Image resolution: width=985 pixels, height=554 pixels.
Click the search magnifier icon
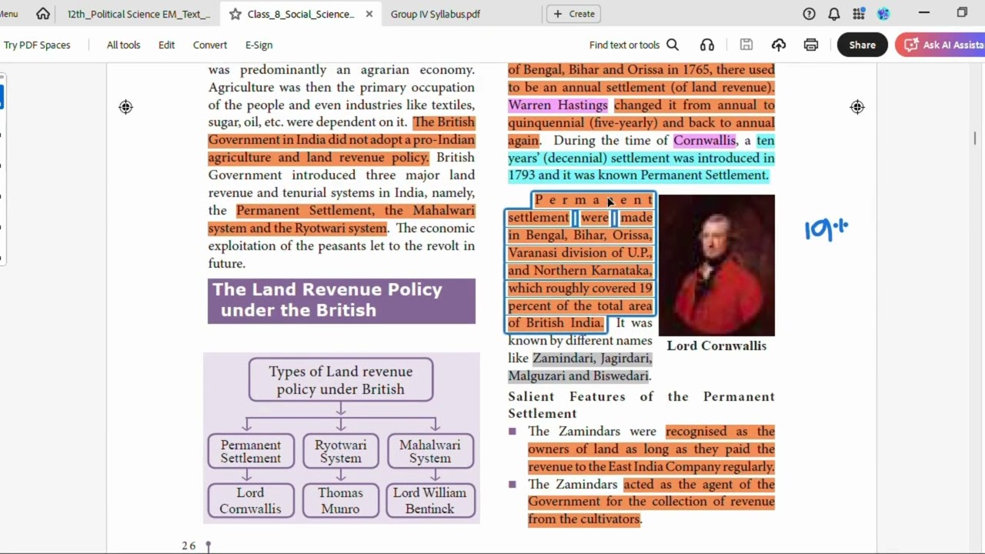[673, 45]
